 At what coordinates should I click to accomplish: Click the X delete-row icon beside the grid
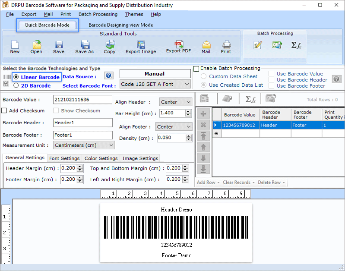point(203,125)
